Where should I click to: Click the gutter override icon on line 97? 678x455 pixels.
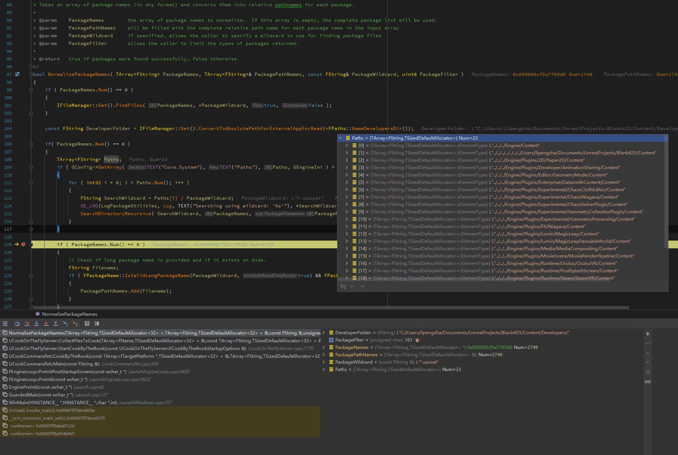point(17,74)
